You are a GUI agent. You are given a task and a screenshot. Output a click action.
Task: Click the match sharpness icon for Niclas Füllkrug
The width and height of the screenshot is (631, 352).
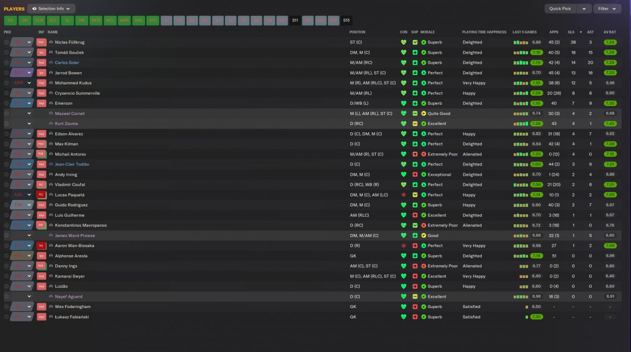click(415, 42)
